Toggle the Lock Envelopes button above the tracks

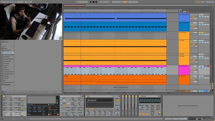[185, 12]
